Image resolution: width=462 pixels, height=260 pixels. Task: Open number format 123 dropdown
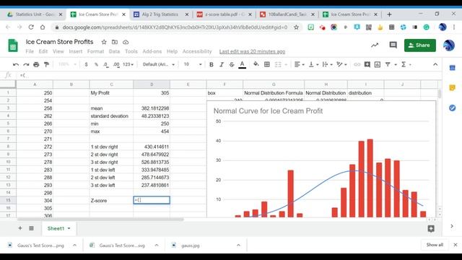(128, 64)
